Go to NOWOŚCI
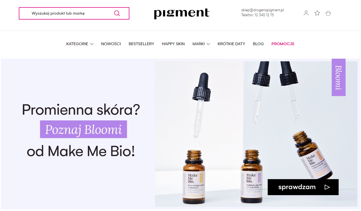This screenshot has width=361, height=211. [x=111, y=44]
